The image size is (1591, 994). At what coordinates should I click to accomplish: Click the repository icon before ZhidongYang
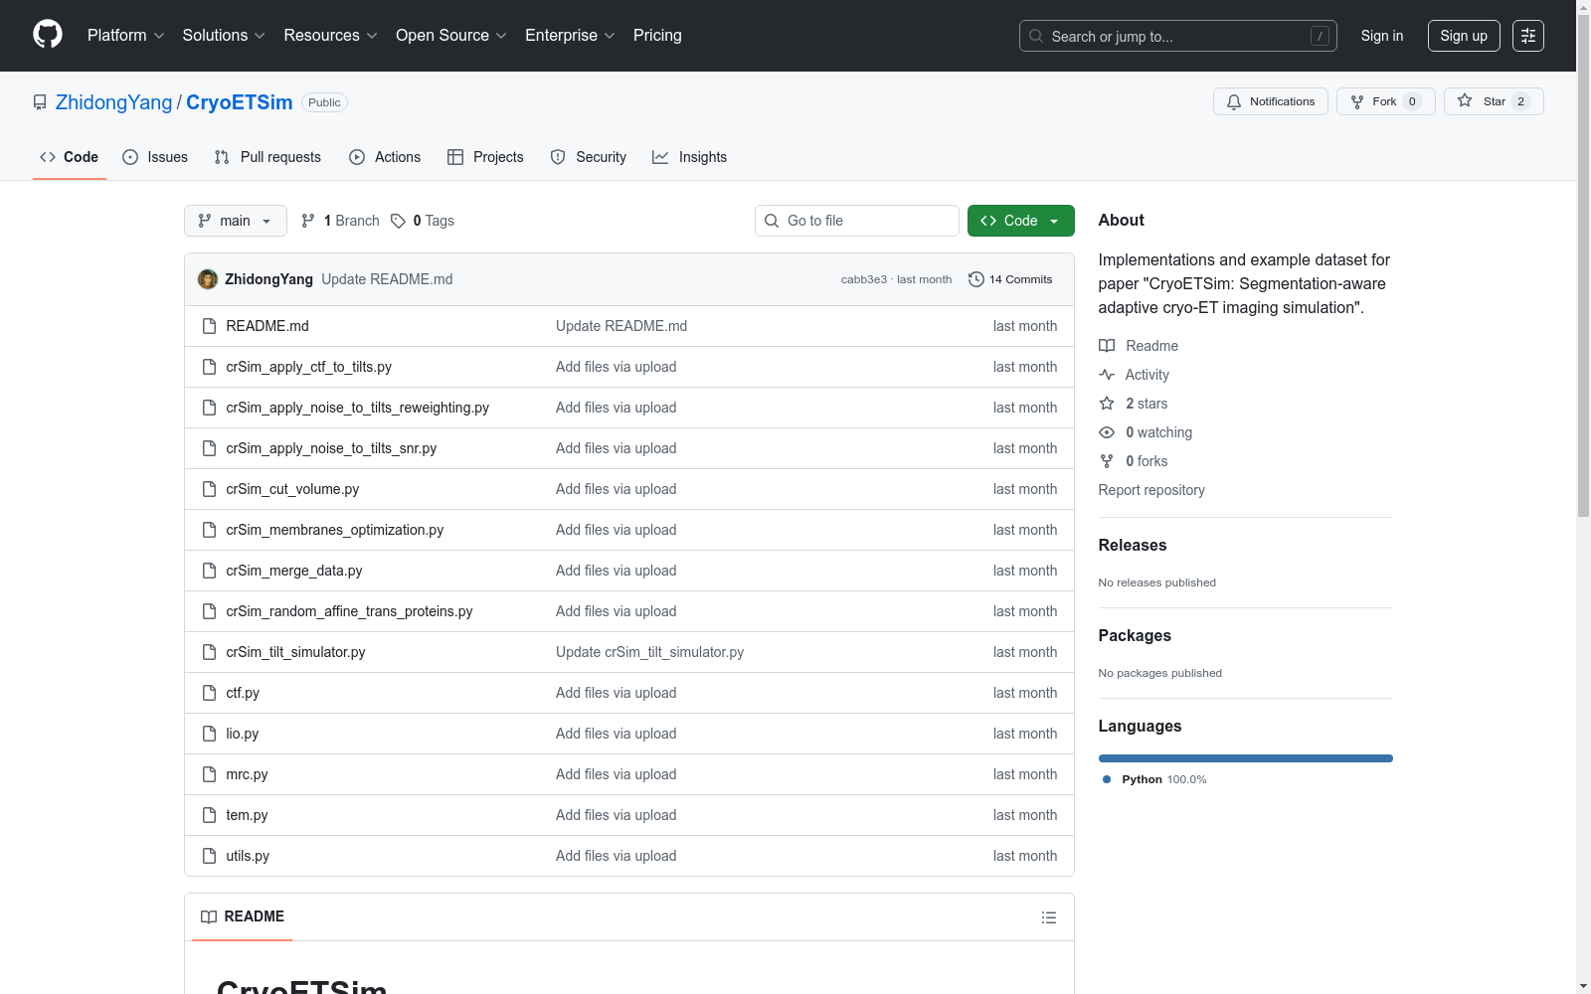tap(40, 102)
